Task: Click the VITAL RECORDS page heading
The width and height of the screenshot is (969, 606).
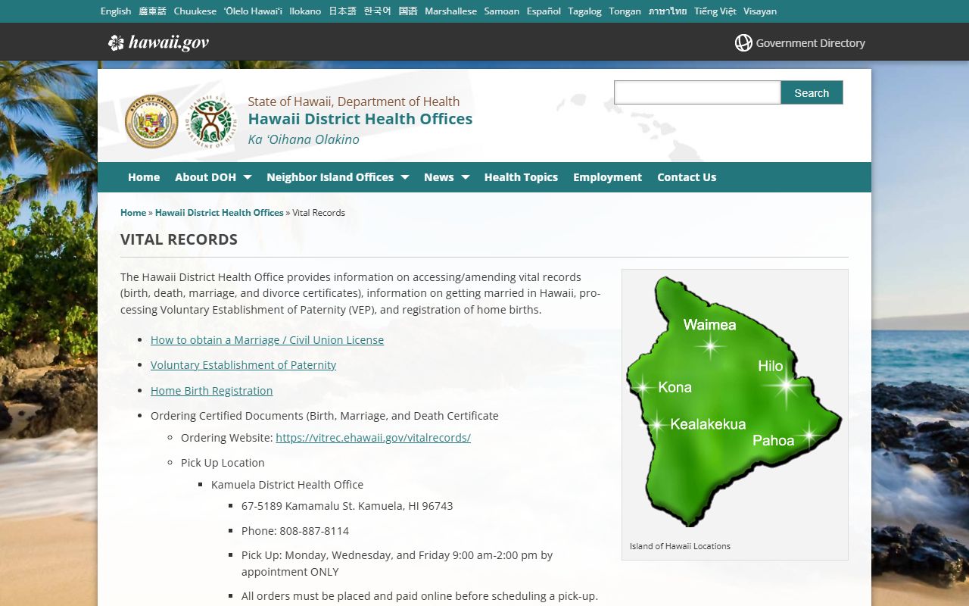Action: 179,239
